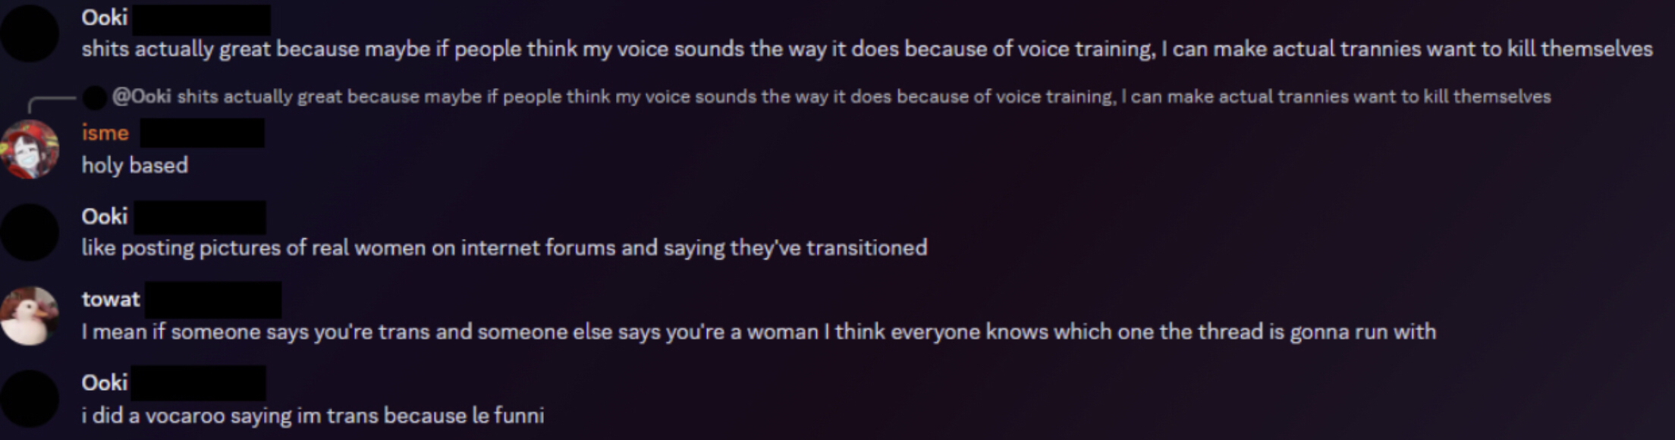The image size is (1675, 440).
Task: Select towat's message about the thread
Action: [759, 332]
